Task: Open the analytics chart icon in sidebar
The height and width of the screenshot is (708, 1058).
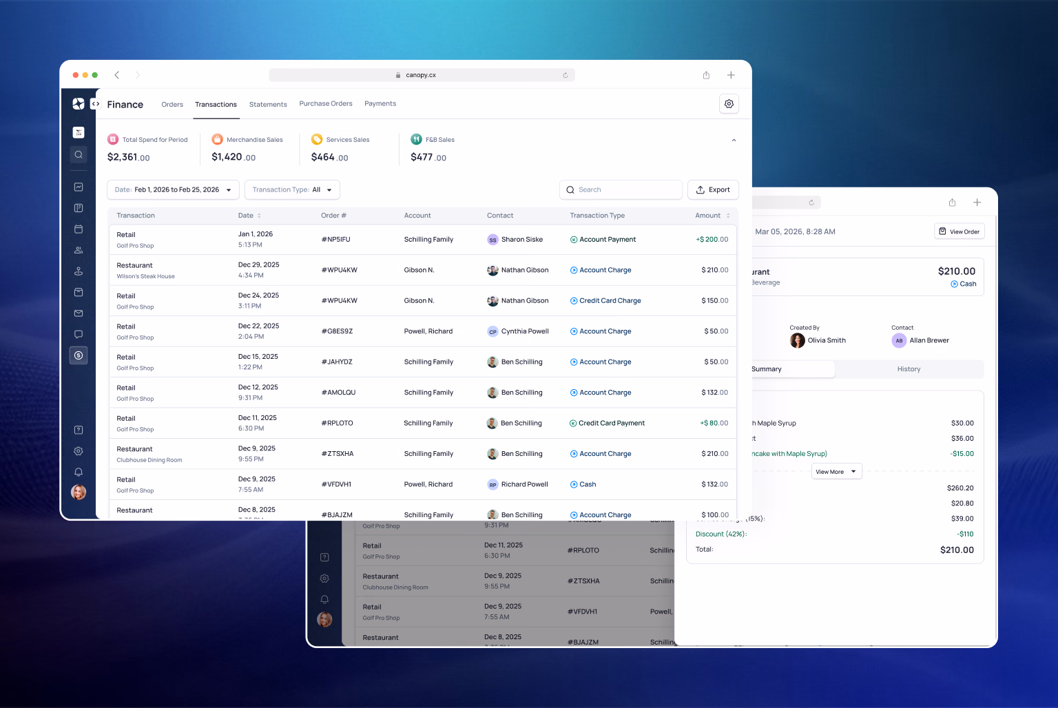Action: pos(79,187)
